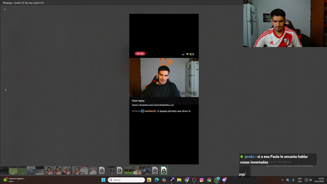
Task: Open network settings tray icon
Action: tap(306, 180)
